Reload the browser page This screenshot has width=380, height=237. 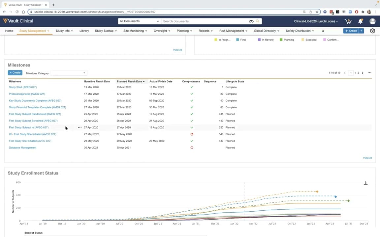point(17,12)
